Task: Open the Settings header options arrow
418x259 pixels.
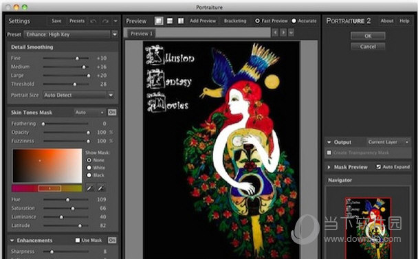Action: 115,21
